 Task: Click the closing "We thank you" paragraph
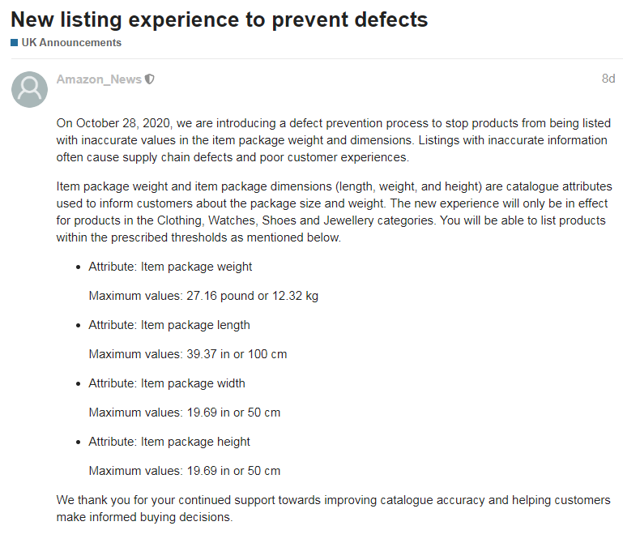tap(332, 508)
